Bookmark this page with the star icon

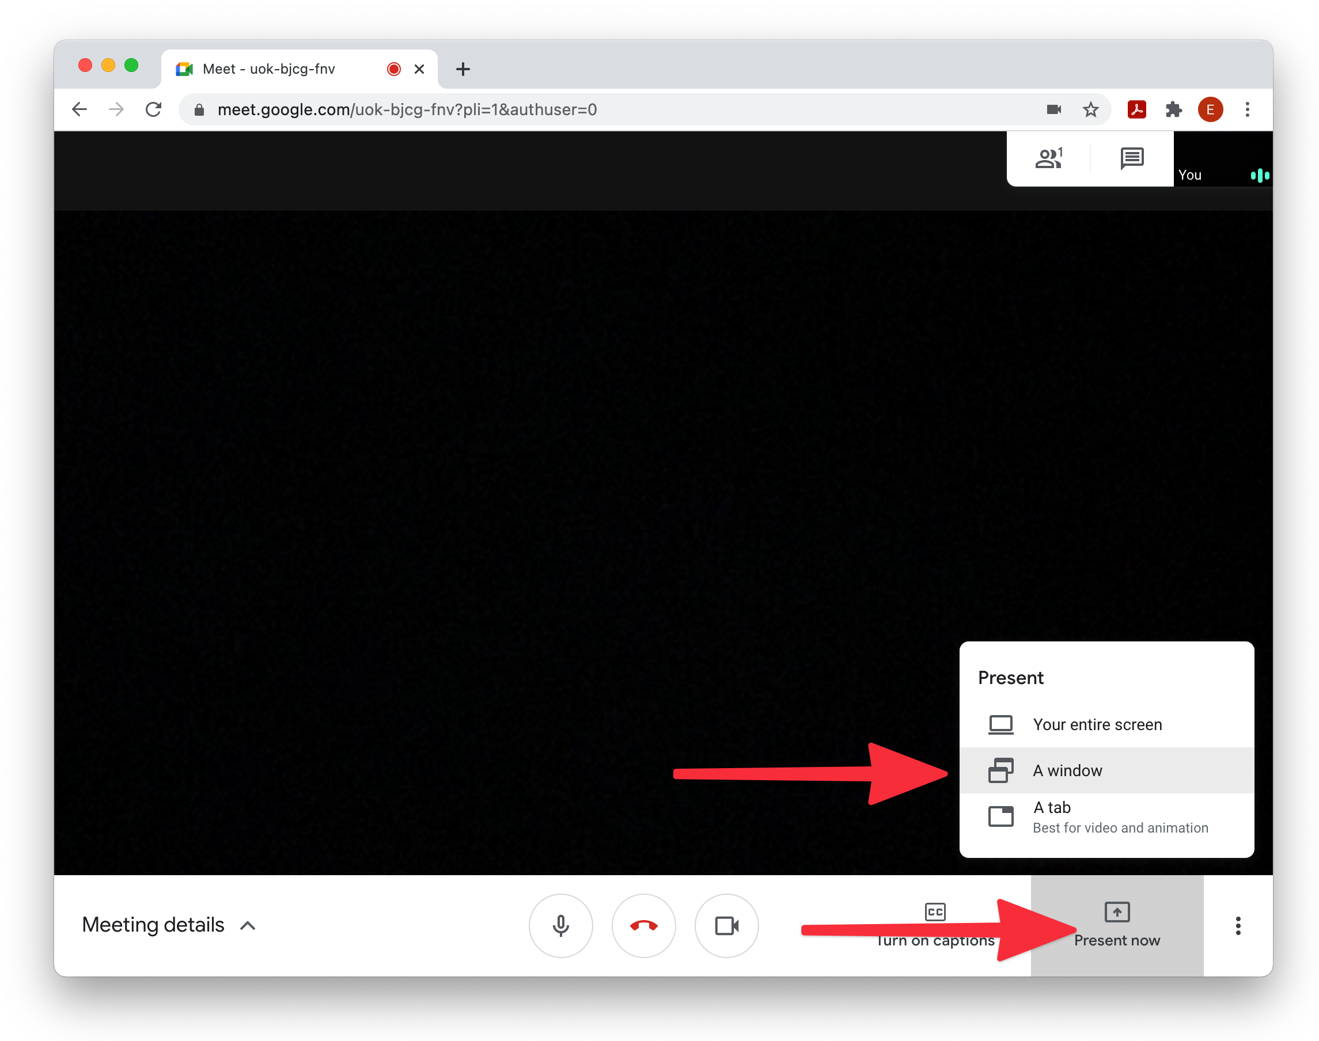tap(1090, 110)
